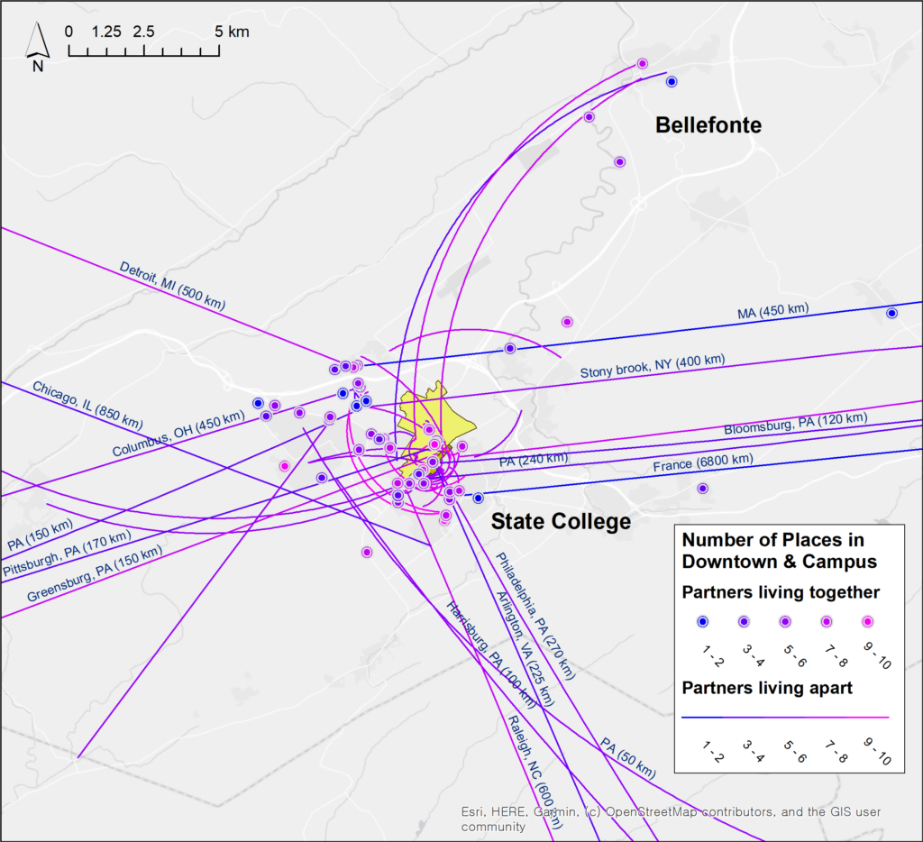Click the Bellefonte place label
Image resolution: width=923 pixels, height=842 pixels.
[x=708, y=125]
